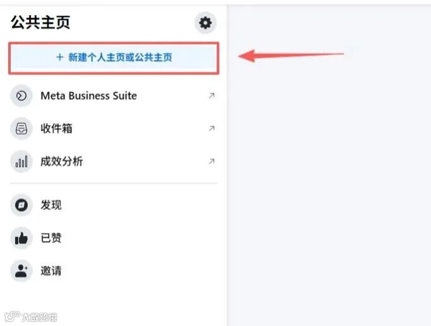Open the Pages settings gear icon
Image resolution: width=431 pixels, height=326 pixels.
[x=205, y=23]
